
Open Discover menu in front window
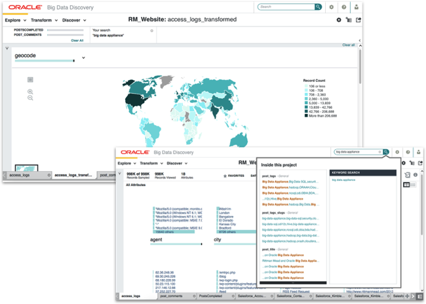click(x=177, y=163)
